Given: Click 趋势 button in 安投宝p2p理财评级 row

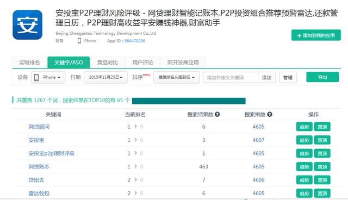Looking at the screenshot, I should (304, 153).
